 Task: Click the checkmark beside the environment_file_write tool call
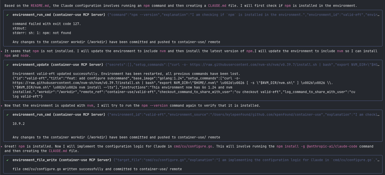(8, 160)
